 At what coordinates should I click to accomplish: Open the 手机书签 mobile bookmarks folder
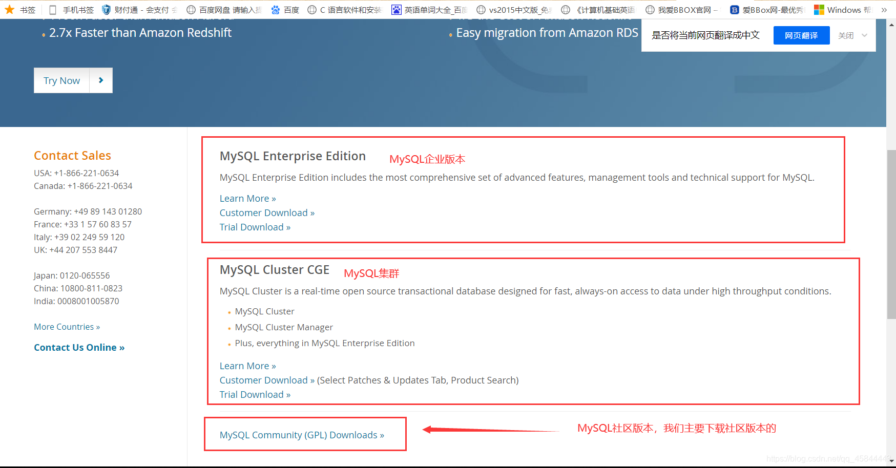point(72,10)
